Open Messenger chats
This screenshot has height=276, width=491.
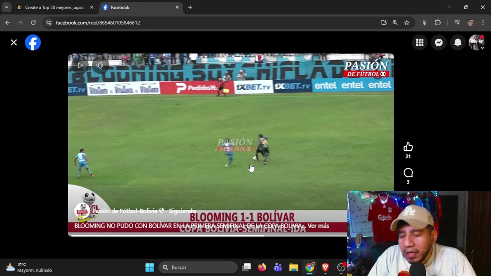coord(439,43)
